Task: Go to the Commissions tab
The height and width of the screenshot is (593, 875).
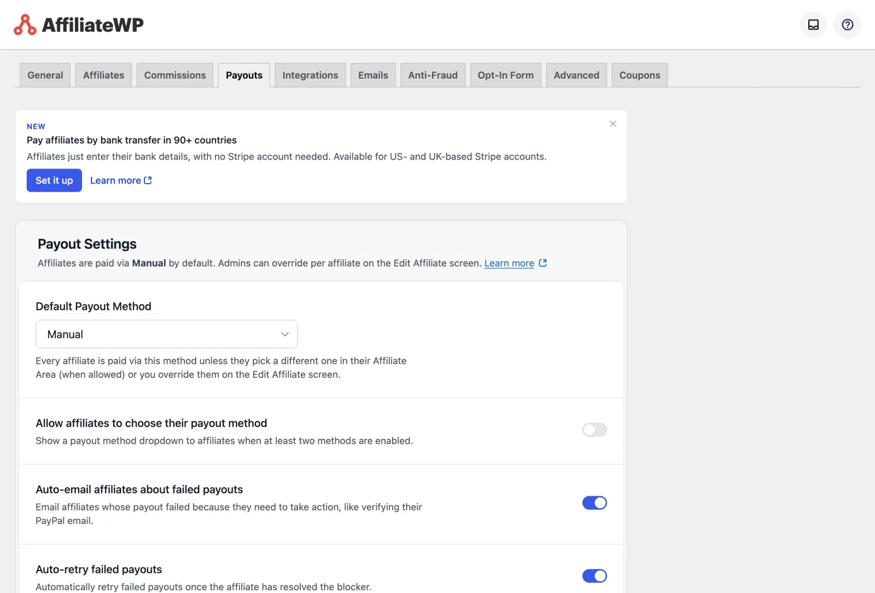Action: (175, 75)
